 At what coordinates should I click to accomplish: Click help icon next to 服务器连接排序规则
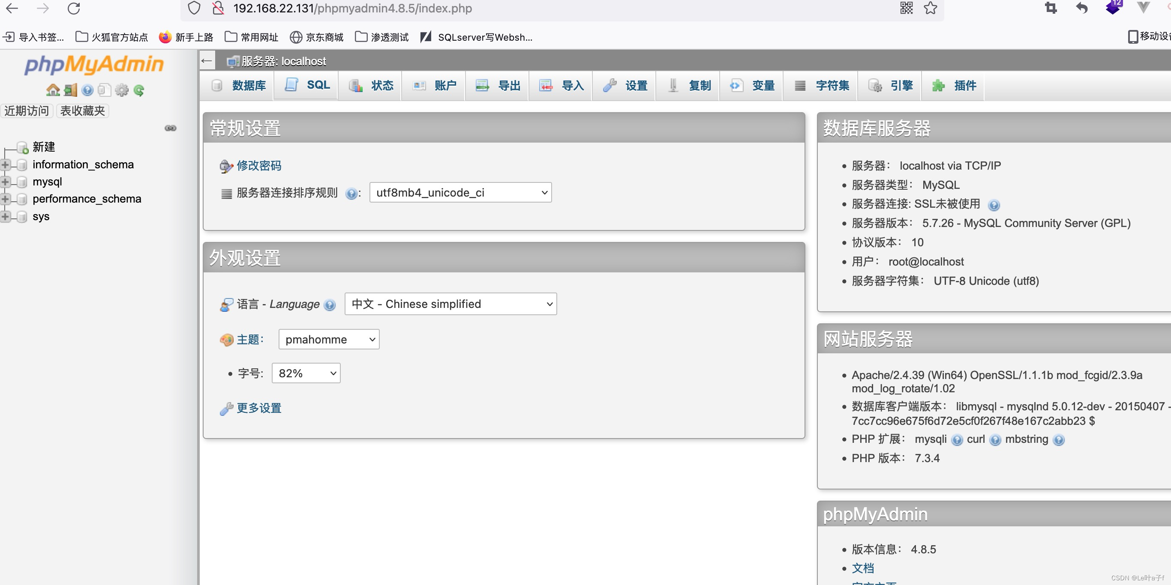[351, 194]
